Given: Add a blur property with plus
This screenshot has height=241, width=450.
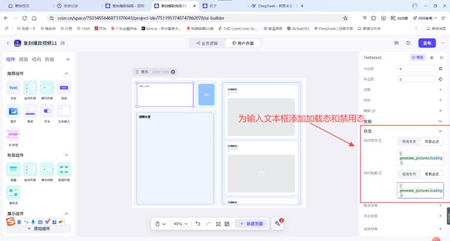Looking at the screenshot, I should point(440,110).
